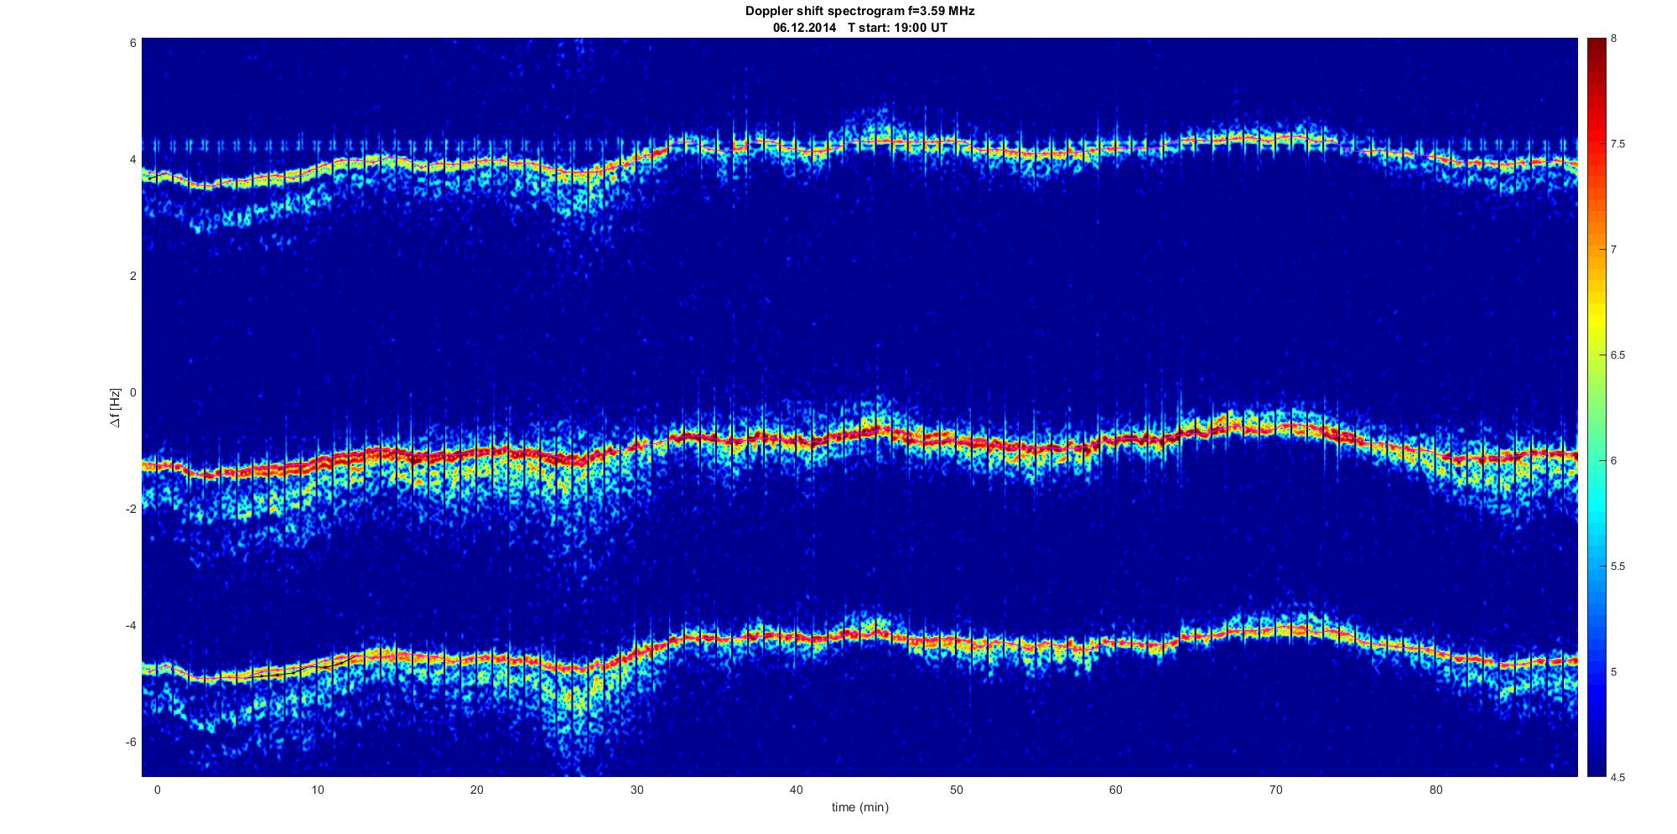The image size is (1677, 834).
Task: Click the colorbar tick label 8
Action: (1614, 39)
